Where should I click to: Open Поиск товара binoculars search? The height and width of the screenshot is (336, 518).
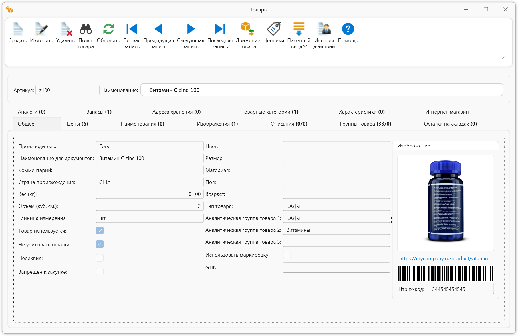(x=86, y=29)
